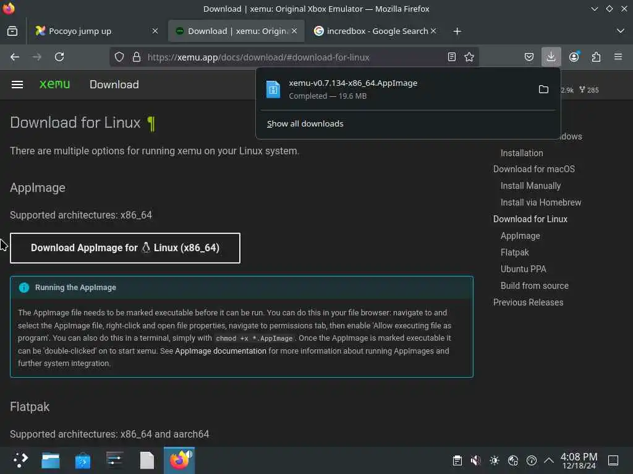Open GitHub forks count 285
The height and width of the screenshot is (474, 633).
coord(589,90)
